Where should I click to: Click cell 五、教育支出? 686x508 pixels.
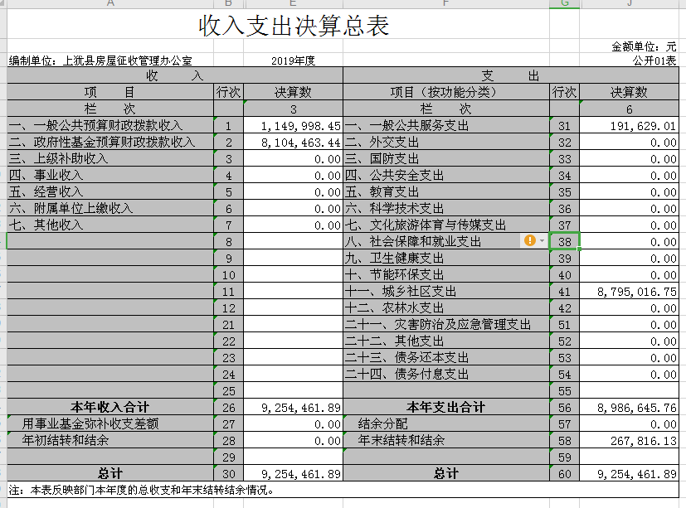click(446, 192)
